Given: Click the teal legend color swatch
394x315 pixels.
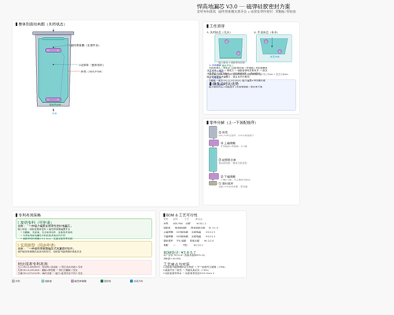Looking at the screenshot, I should click(x=43, y=281).
